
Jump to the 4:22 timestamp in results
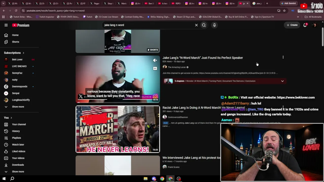[x=165, y=123]
